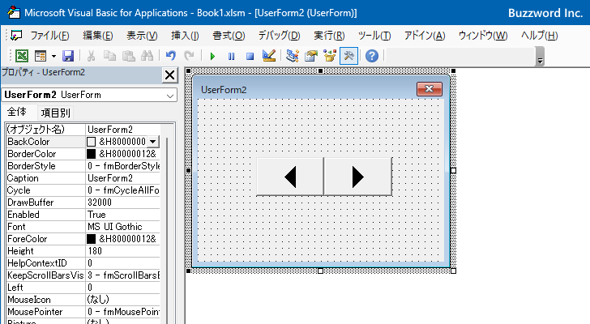Open the 実行(R) menu
The image size is (590, 324).
pyautogui.click(x=329, y=36)
